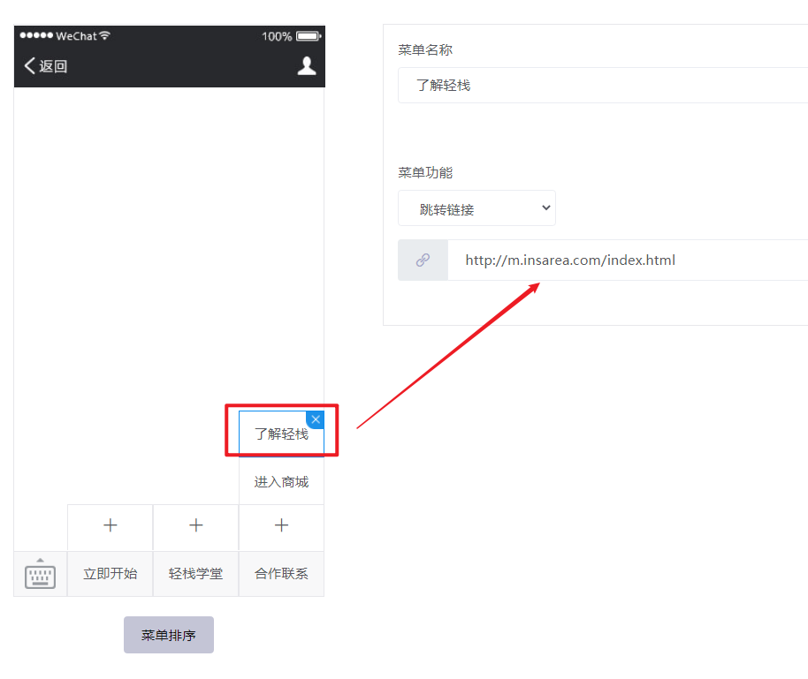Click the keyboard toggle icon in menu bar
The image size is (808, 679).
[40, 573]
